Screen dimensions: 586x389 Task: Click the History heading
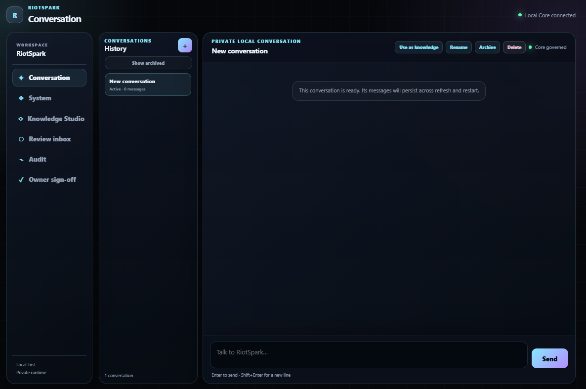(116, 48)
